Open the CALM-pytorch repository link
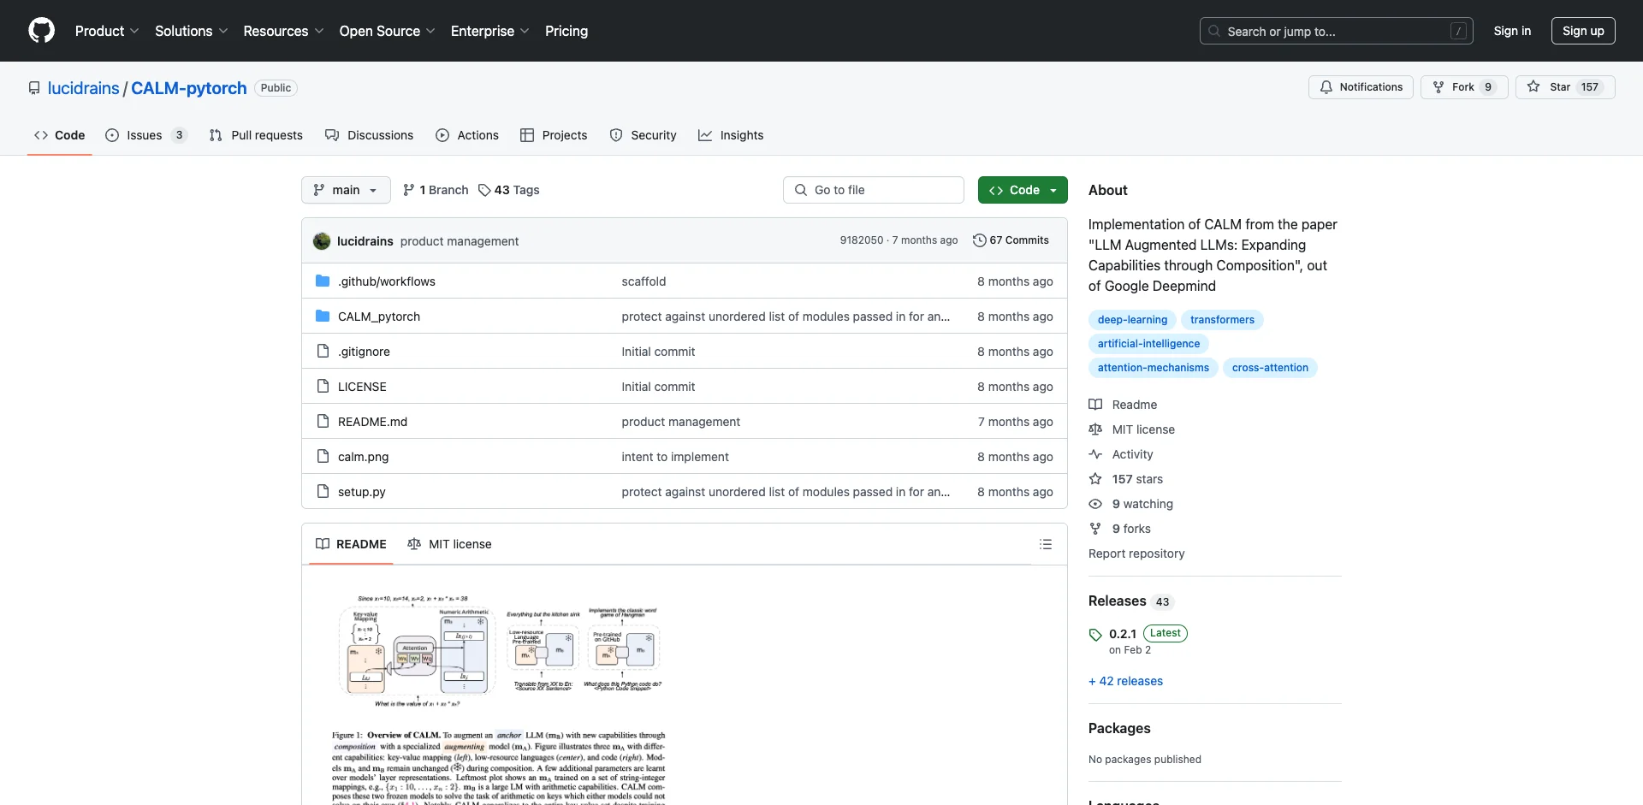1643x805 pixels. coord(189,88)
